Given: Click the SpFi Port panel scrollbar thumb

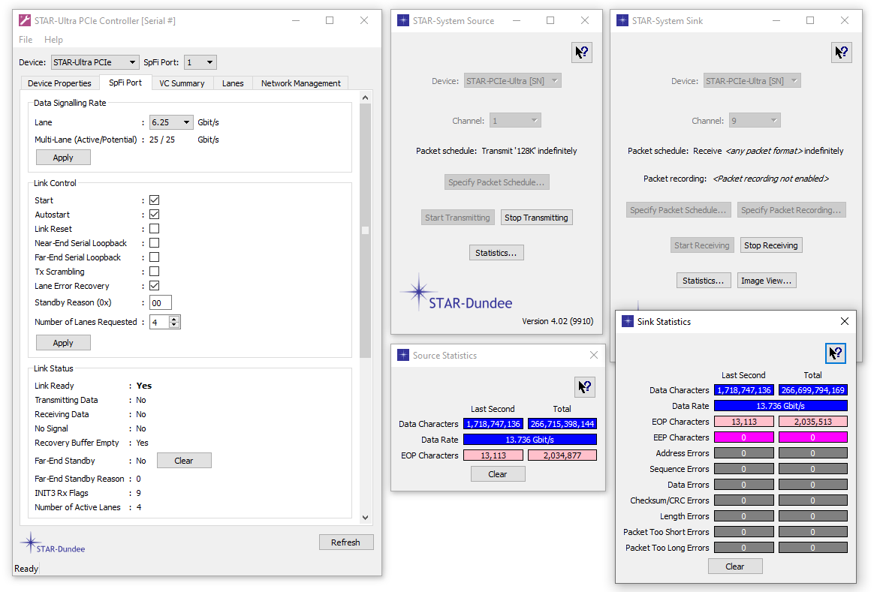Looking at the screenshot, I should coord(365,230).
